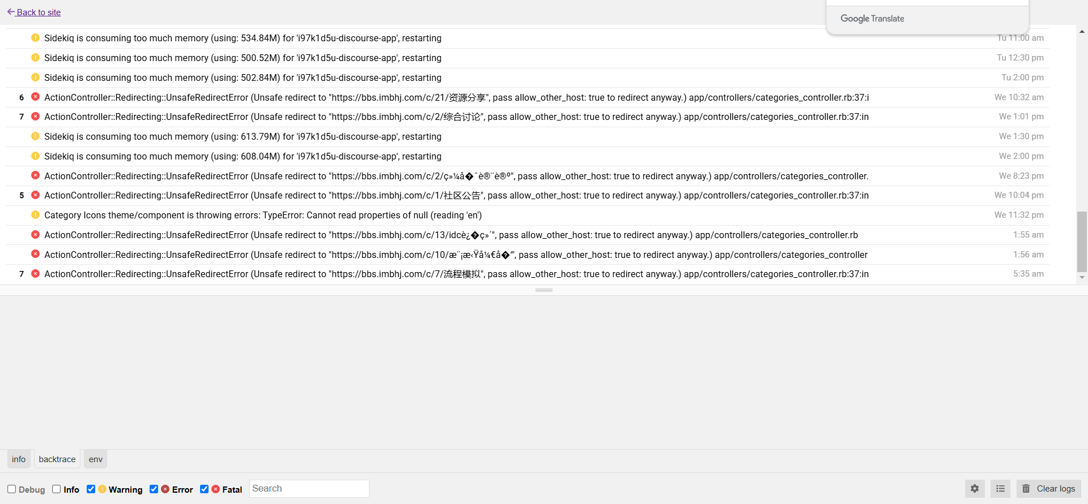The height and width of the screenshot is (504, 1088).
Task: Focus the Search logs input field
Action: tap(309, 489)
